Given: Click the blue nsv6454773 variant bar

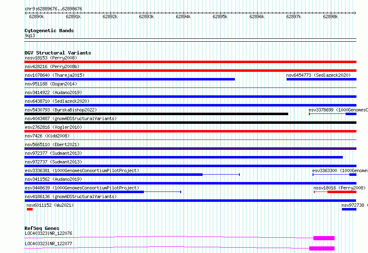Looking at the screenshot, I should (x=322, y=79).
